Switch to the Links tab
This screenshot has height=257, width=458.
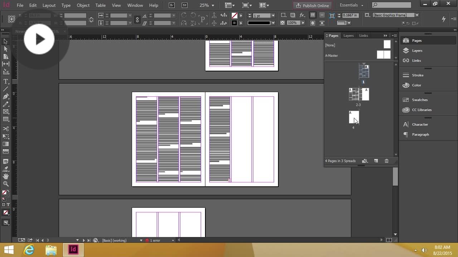364,36
